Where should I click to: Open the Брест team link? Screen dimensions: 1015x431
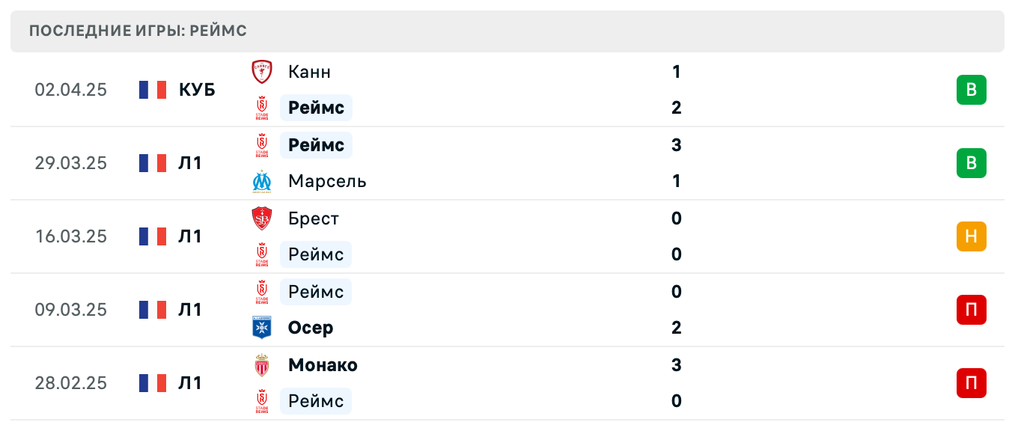[x=313, y=218]
